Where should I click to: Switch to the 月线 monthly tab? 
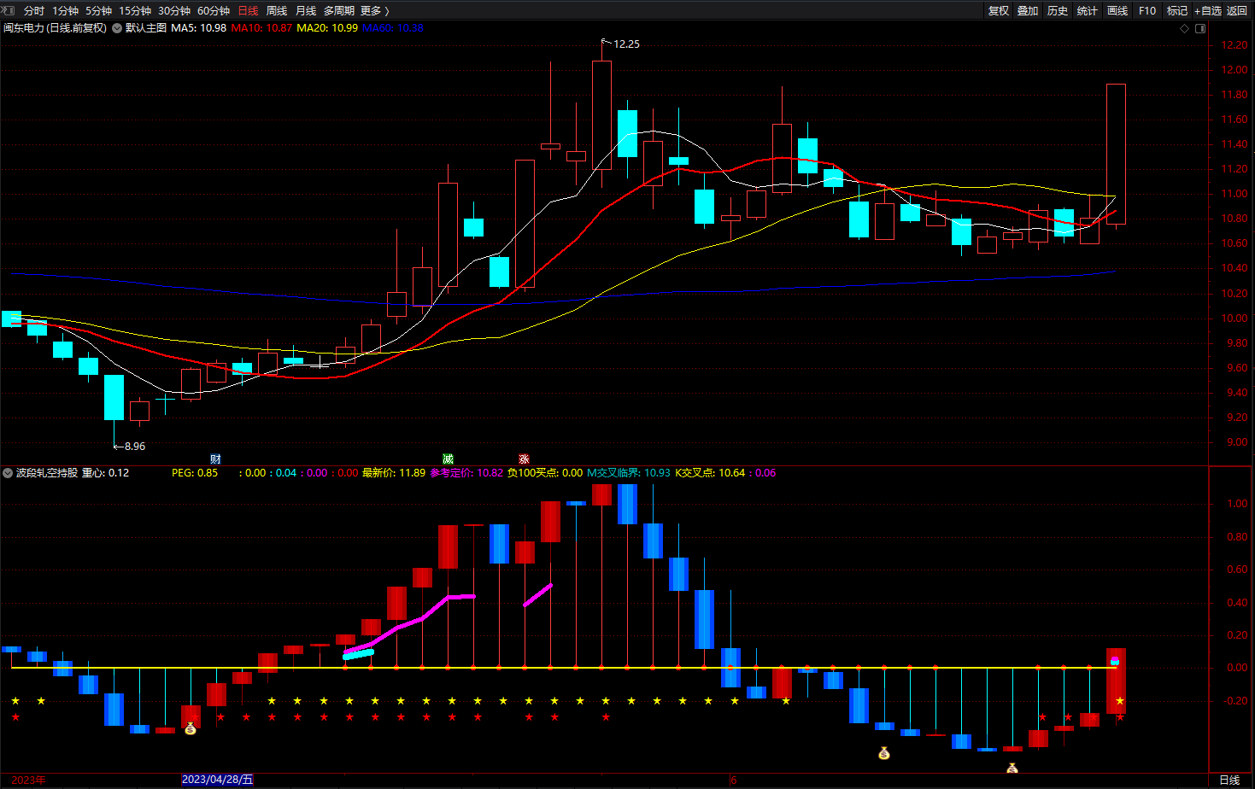306,10
